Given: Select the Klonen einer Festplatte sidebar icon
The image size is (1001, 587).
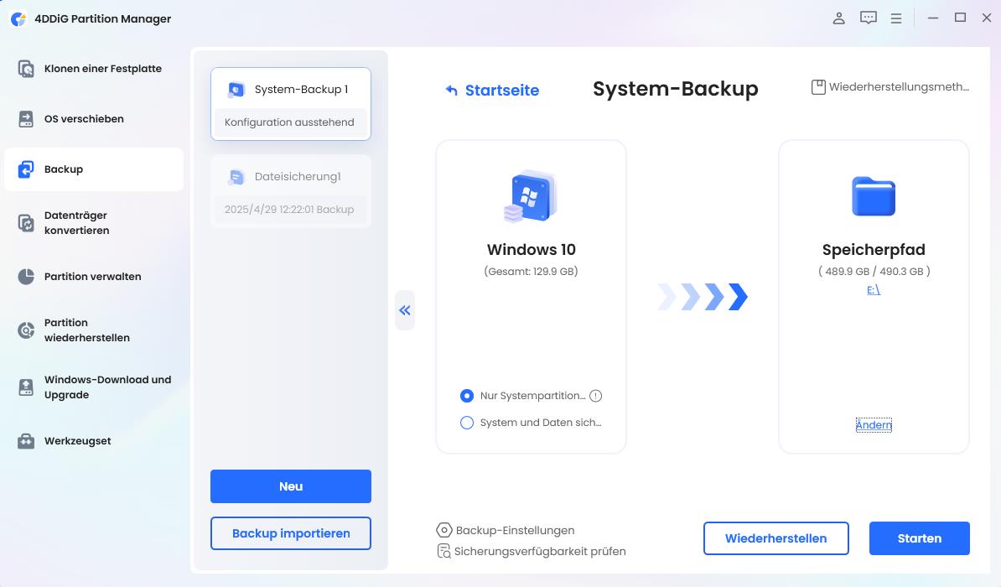Looking at the screenshot, I should click(x=25, y=69).
